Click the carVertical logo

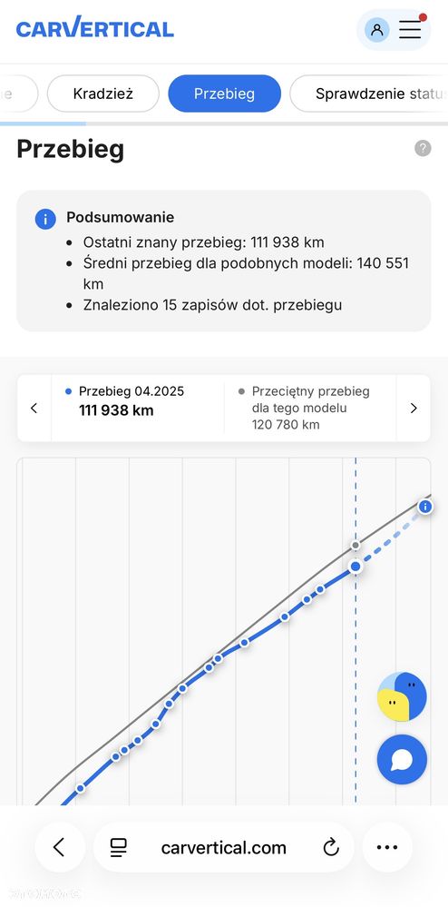[95, 28]
